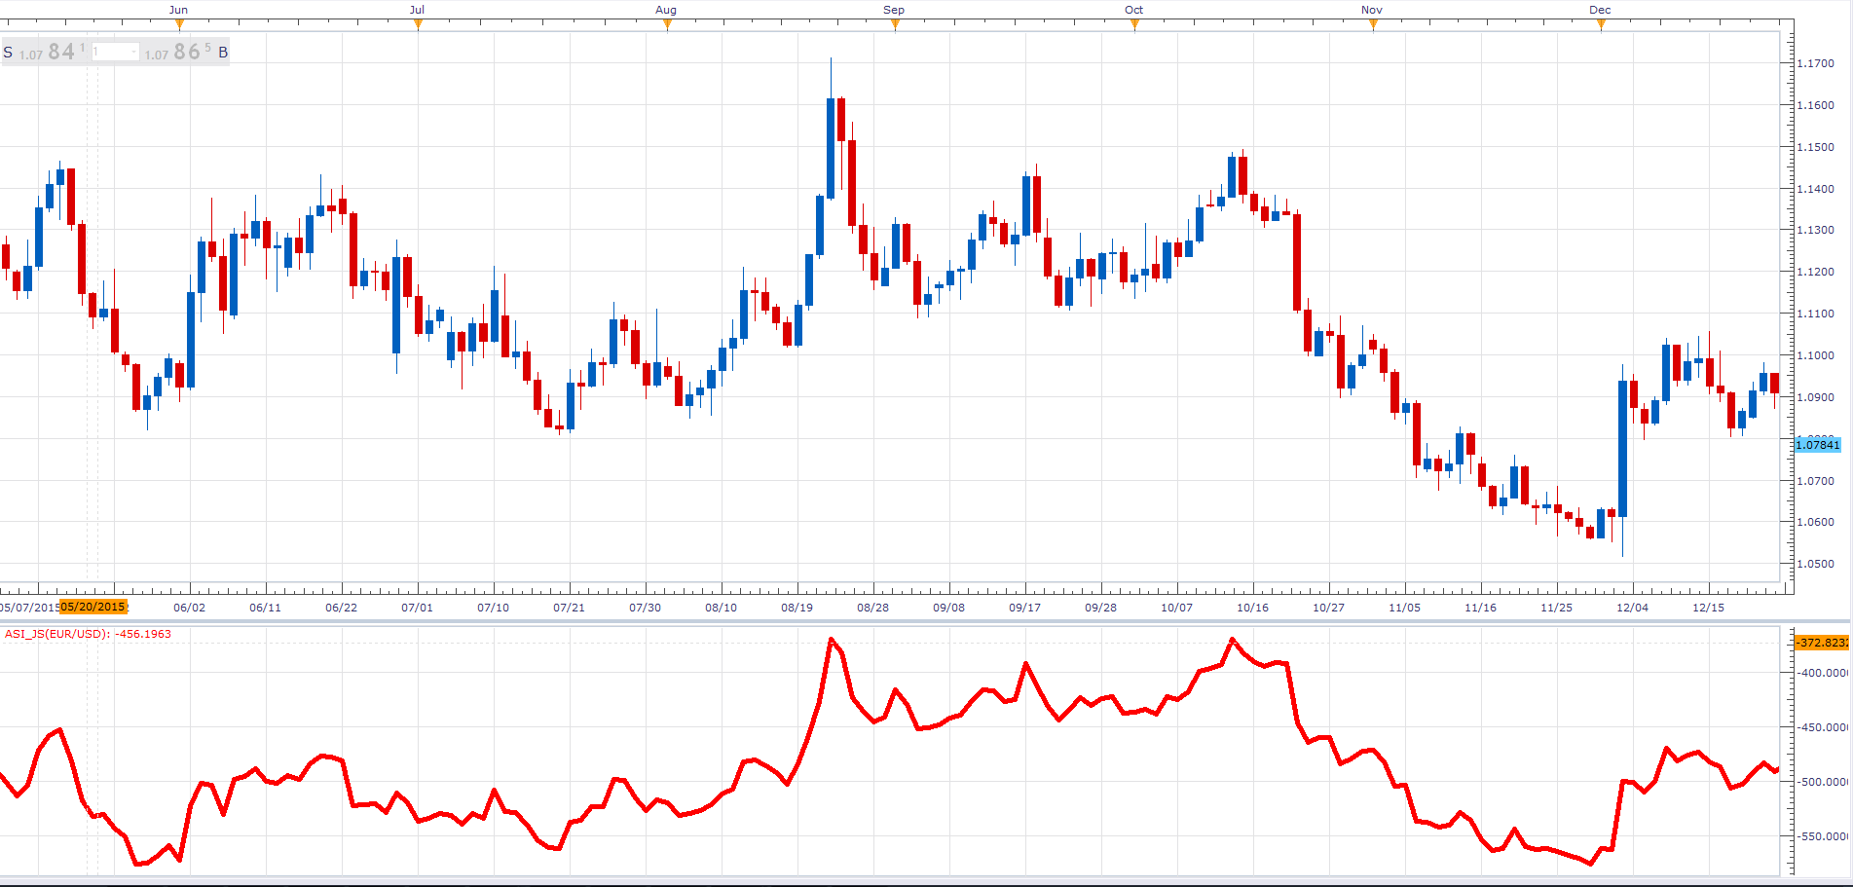Click the 10/16 date axis label
This screenshot has height=887, width=1853.
pyautogui.click(x=1252, y=608)
